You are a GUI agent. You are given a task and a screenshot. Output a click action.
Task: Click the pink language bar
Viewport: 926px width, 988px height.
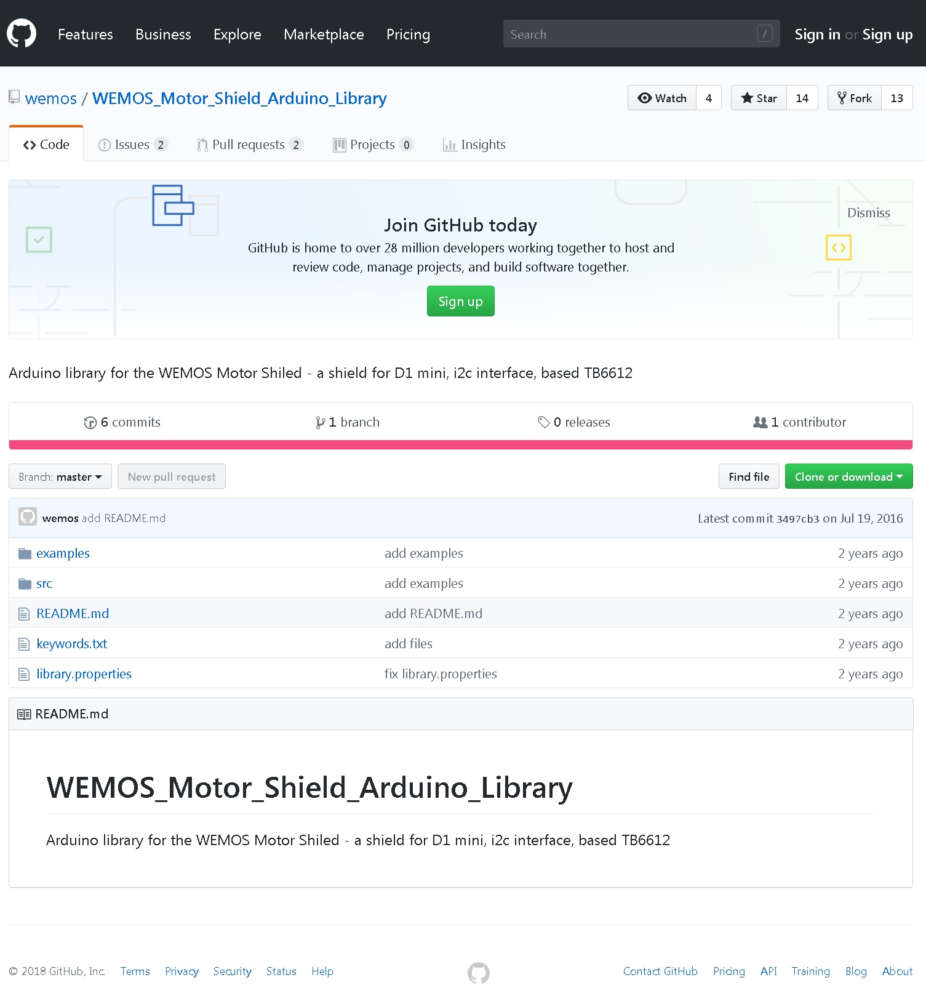[460, 444]
